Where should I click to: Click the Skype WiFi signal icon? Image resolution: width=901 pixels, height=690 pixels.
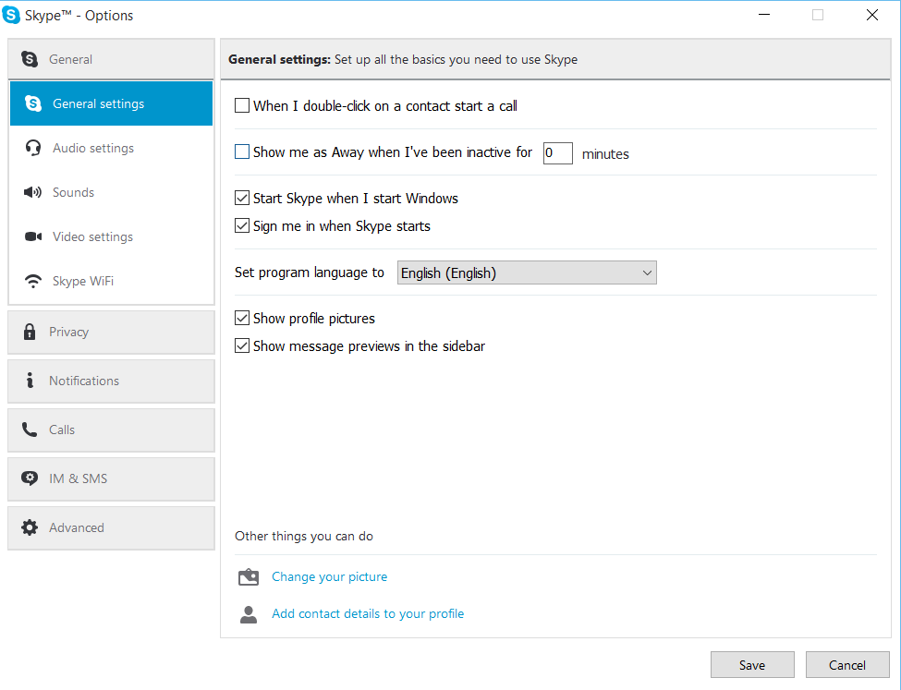(x=33, y=282)
